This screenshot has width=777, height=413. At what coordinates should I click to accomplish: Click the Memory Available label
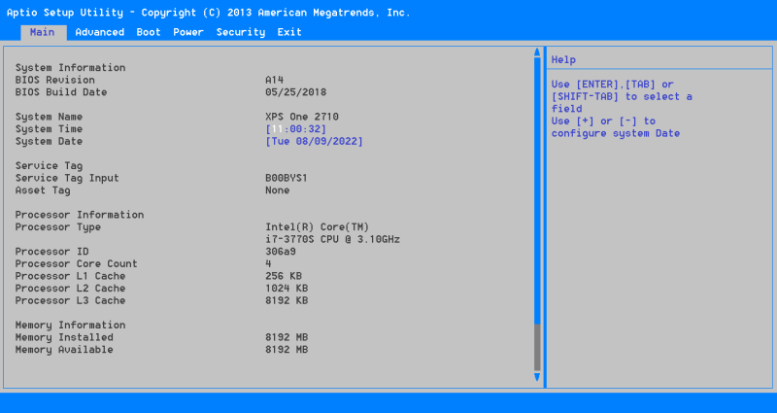click(64, 350)
